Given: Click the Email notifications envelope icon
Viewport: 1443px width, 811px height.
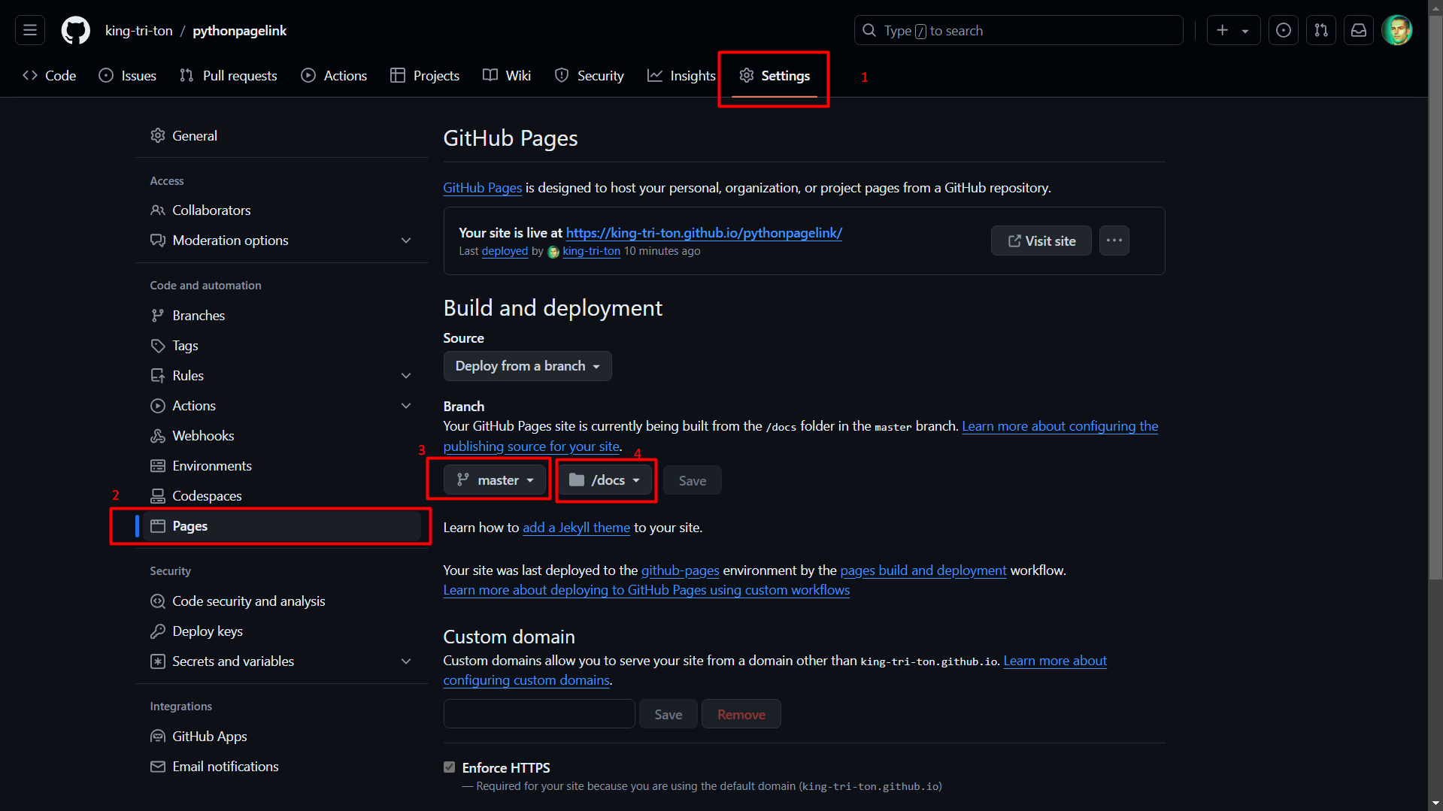Looking at the screenshot, I should (x=157, y=767).
